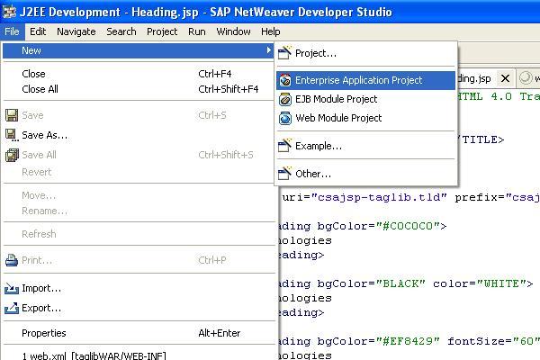Expand the New submenu arrow
540x360 pixels.
269,50
